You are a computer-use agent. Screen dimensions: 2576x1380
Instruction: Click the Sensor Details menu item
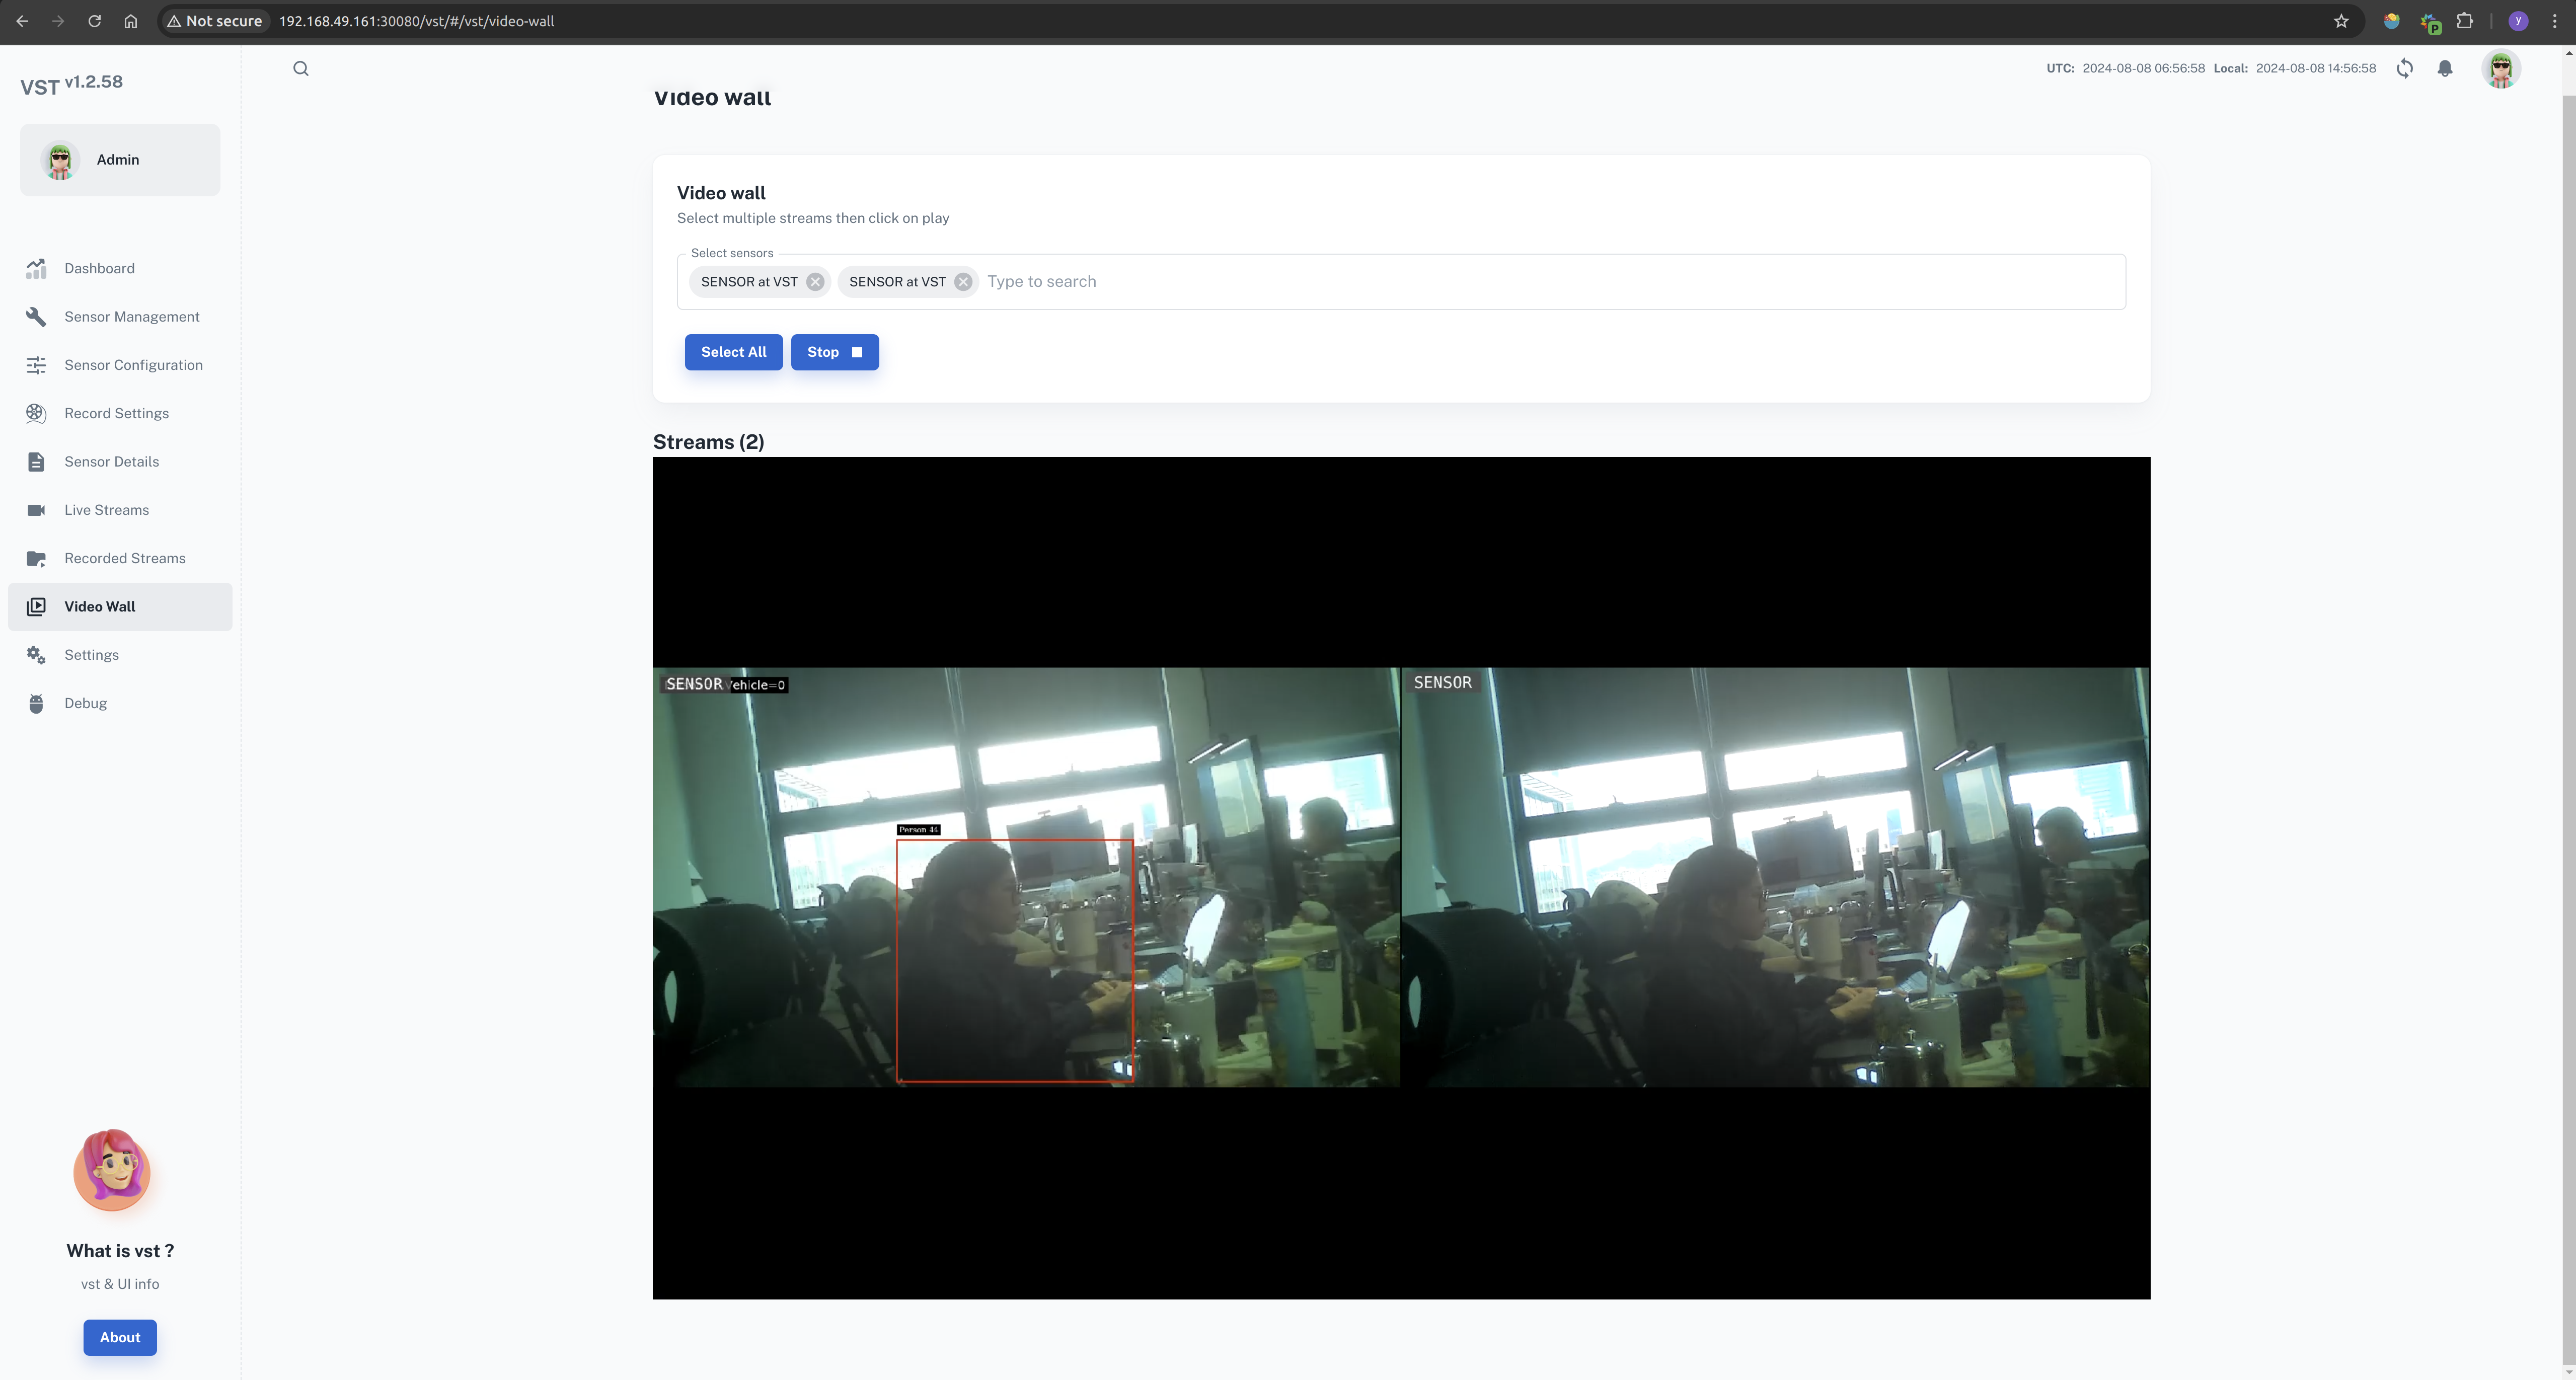pos(111,460)
